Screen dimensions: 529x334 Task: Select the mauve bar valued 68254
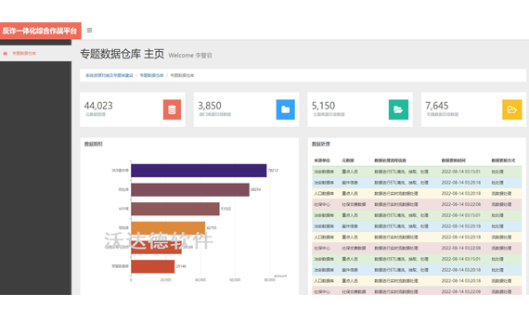[x=190, y=189]
